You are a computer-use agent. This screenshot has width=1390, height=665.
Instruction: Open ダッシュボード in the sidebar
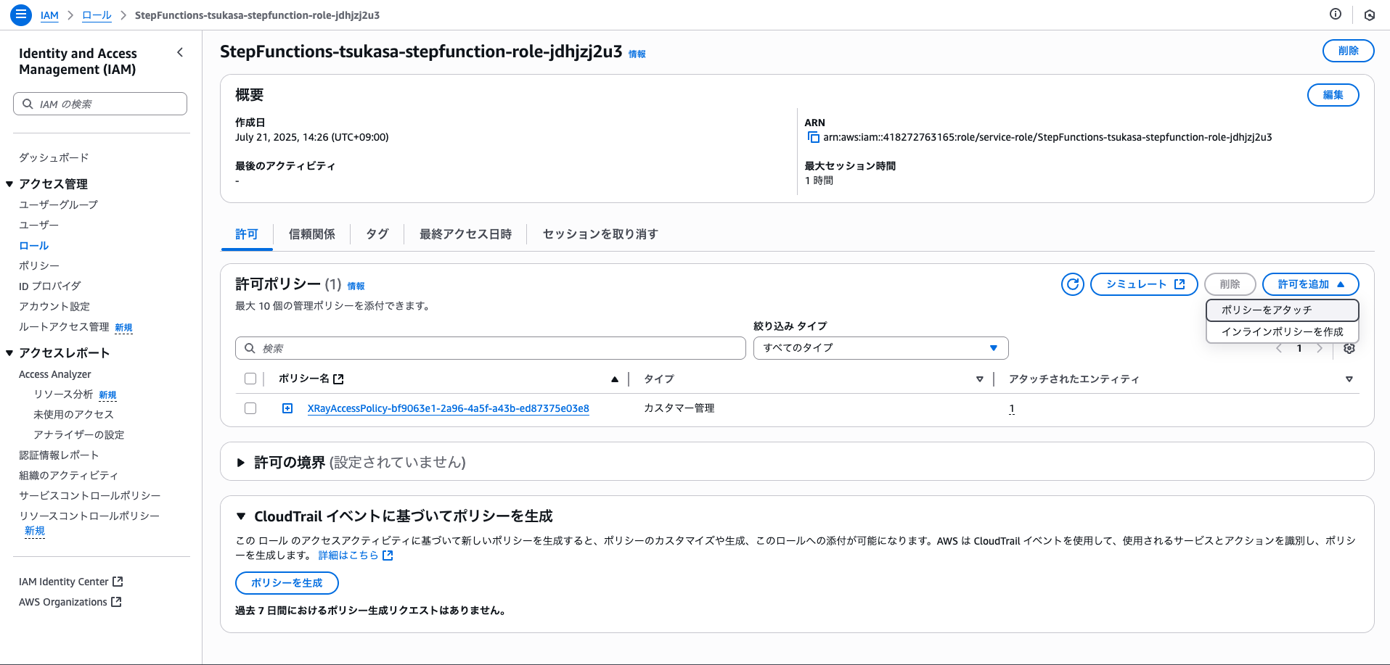click(x=54, y=157)
